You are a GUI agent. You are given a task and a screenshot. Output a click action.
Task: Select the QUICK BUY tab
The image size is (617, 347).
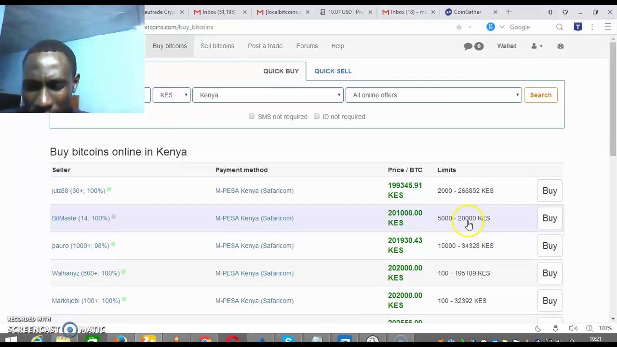pos(281,71)
